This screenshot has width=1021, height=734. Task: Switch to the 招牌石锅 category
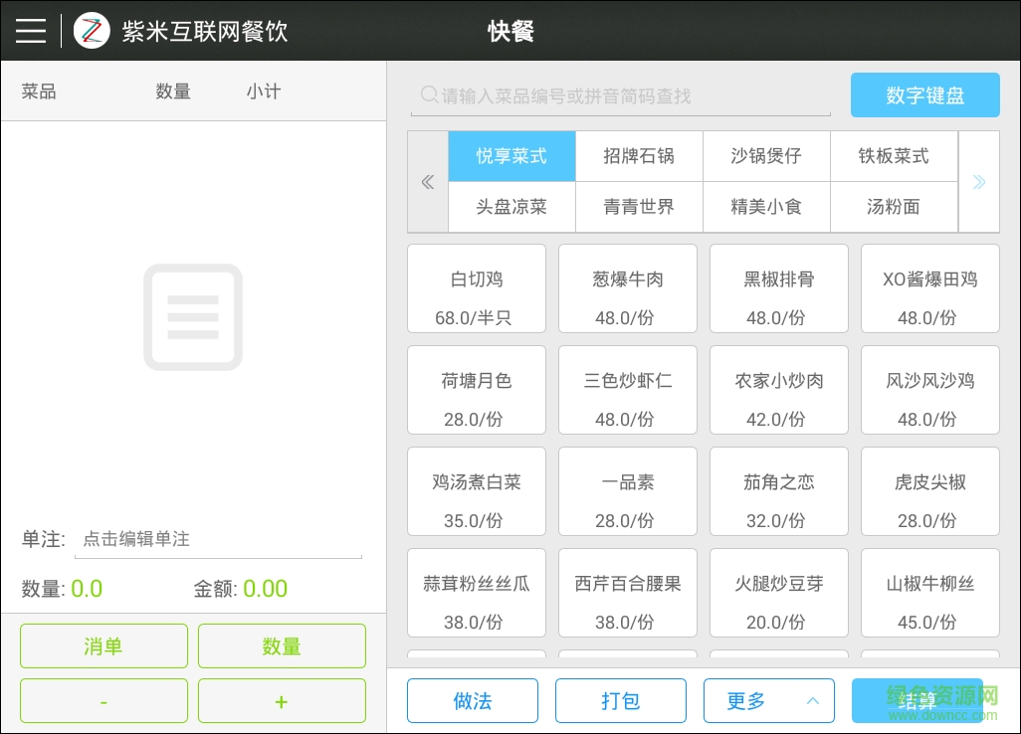coord(639,156)
